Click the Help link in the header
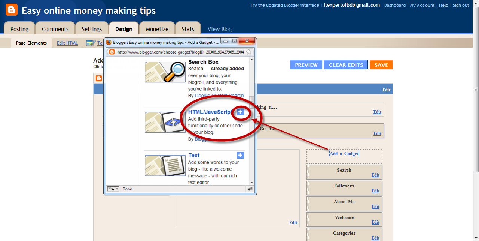479x241 pixels. (x=443, y=5)
